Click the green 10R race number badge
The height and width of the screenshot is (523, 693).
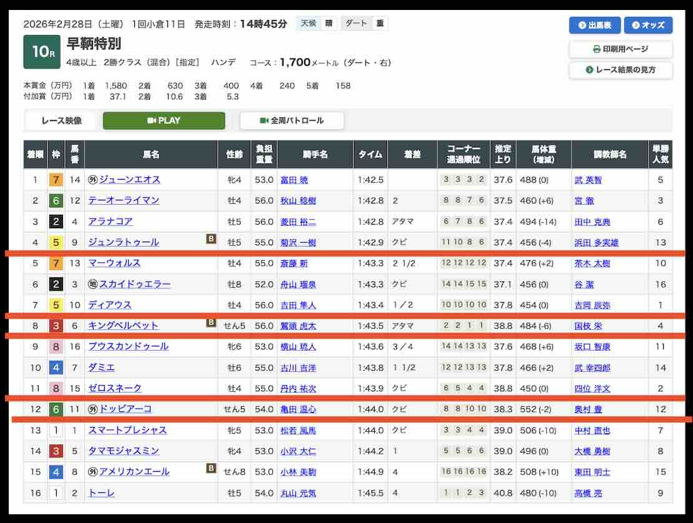pos(42,52)
